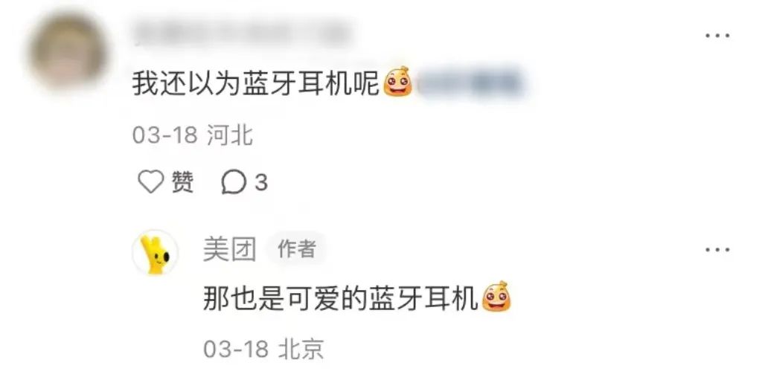Expand the 3 replies count
The height and width of the screenshot is (377, 762).
(x=261, y=183)
